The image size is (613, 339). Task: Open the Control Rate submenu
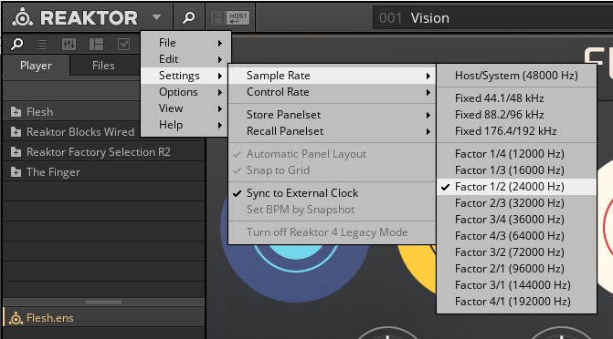coord(333,92)
